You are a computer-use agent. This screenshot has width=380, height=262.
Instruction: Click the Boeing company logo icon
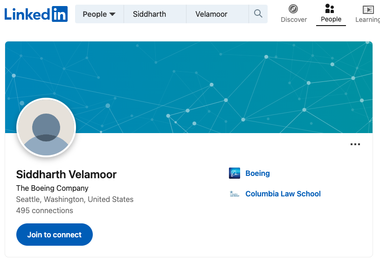point(235,173)
